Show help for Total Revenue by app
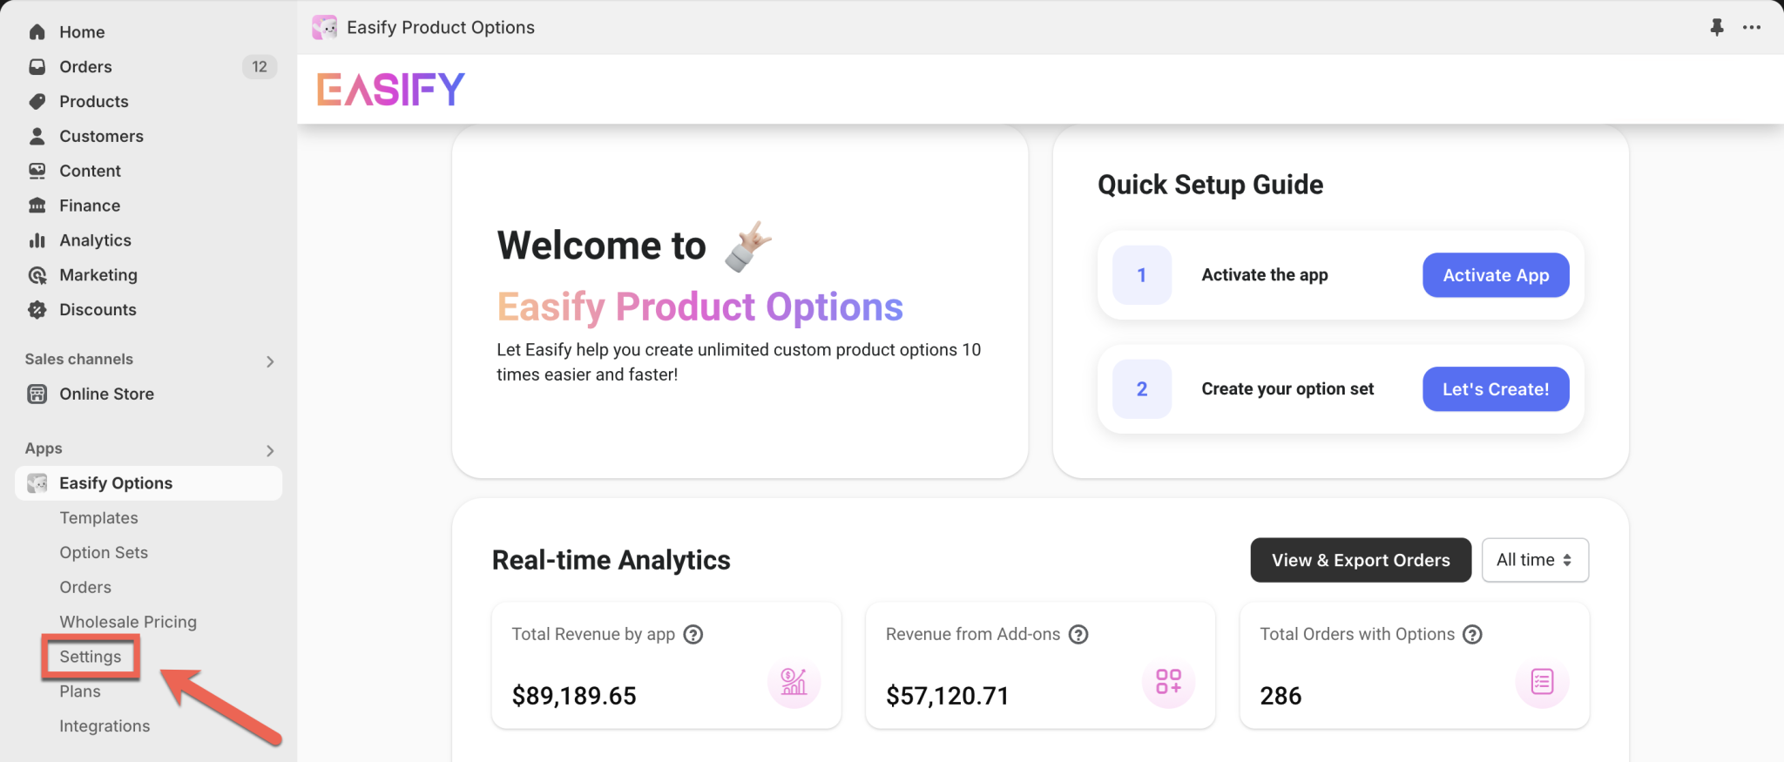The width and height of the screenshot is (1784, 762). point(693,635)
